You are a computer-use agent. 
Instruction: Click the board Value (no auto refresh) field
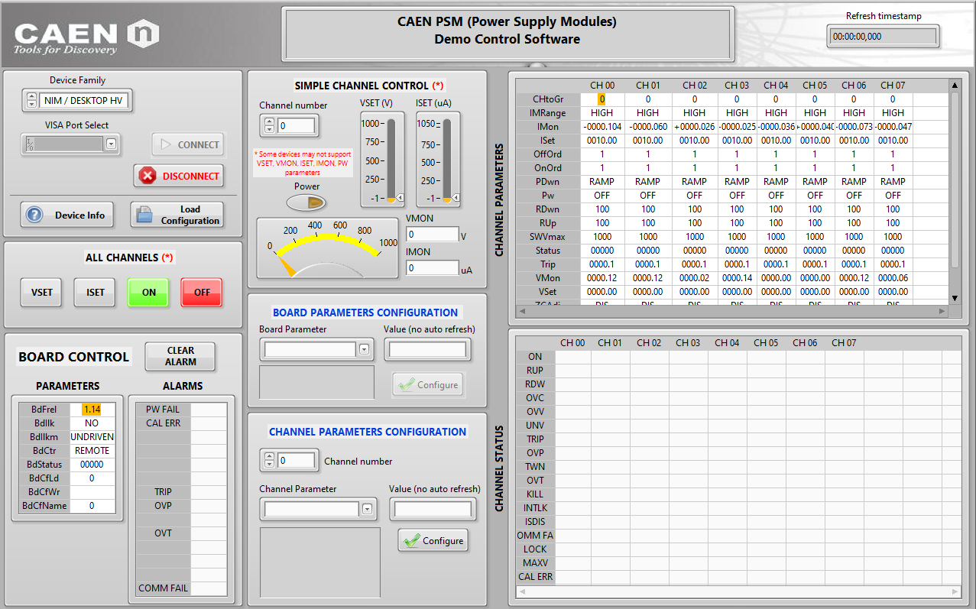coord(427,350)
